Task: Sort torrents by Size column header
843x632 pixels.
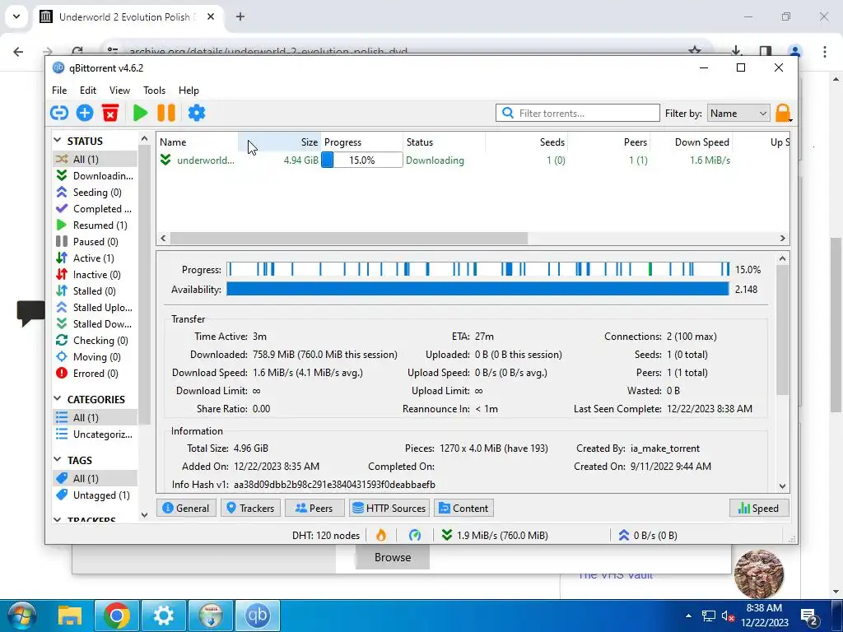Action: pos(280,142)
